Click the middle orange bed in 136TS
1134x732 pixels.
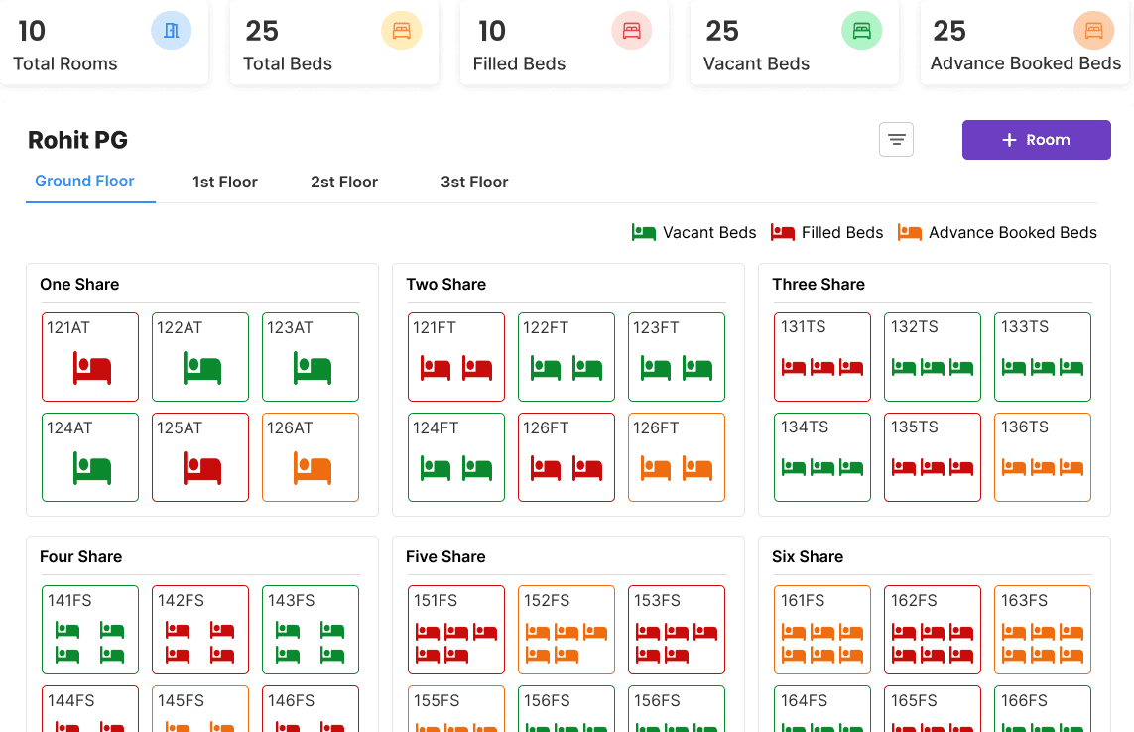(x=1042, y=468)
